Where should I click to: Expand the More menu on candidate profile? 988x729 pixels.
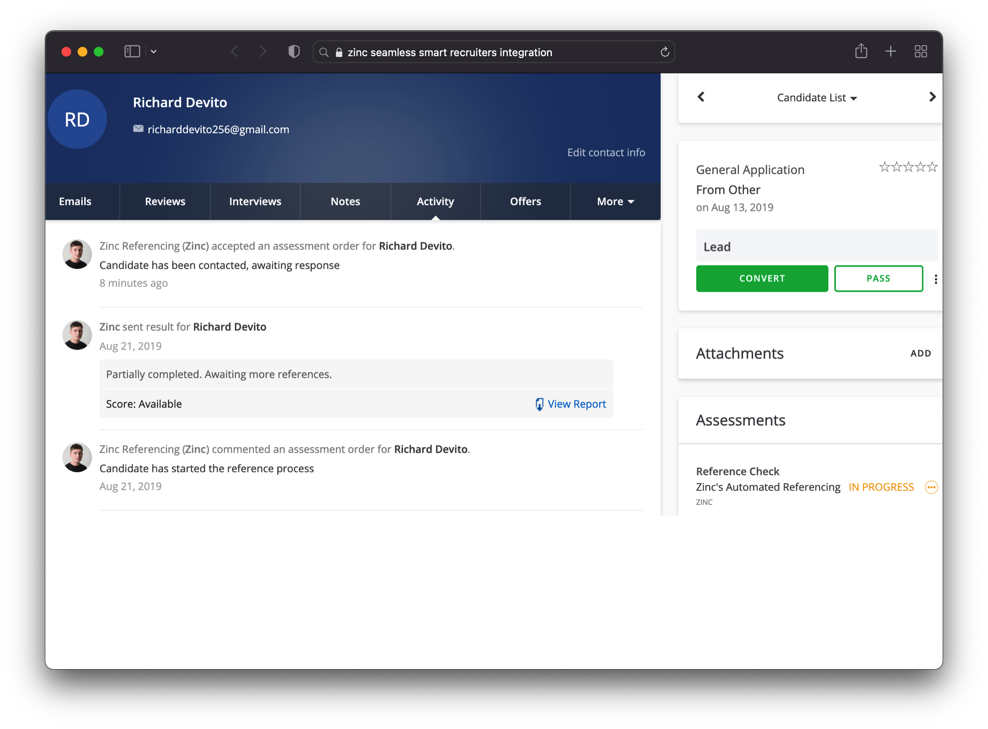[x=614, y=201]
